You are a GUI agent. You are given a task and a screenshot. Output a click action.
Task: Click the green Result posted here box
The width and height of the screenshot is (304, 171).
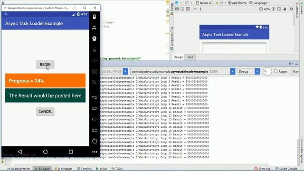click(x=45, y=95)
